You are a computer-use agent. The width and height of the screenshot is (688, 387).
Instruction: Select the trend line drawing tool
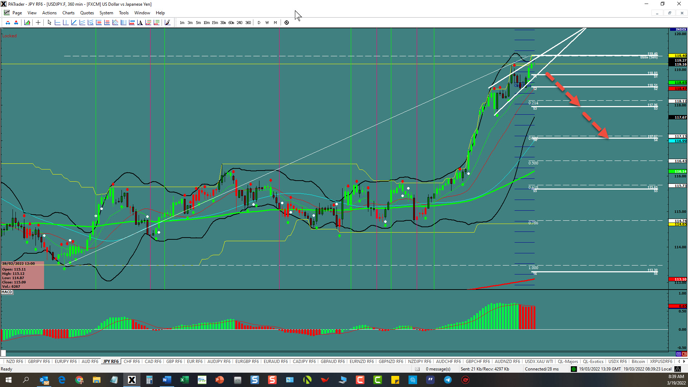click(x=74, y=23)
